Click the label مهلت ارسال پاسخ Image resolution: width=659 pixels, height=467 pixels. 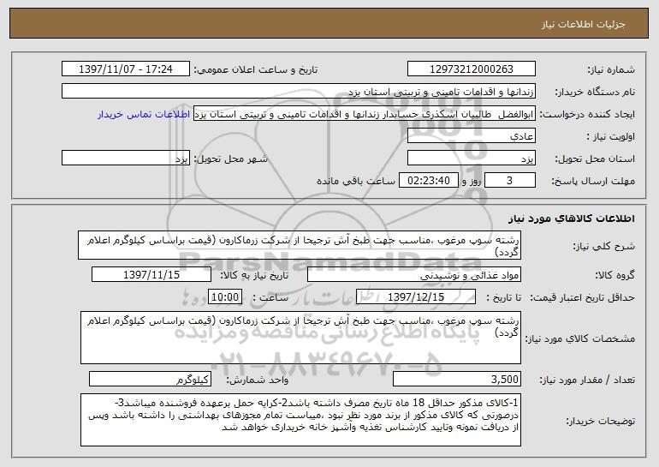[593, 182]
